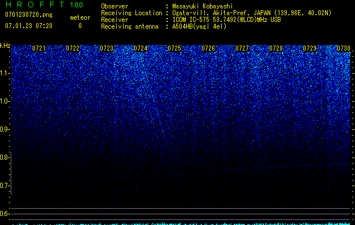355x225 pixels.
Task: Click the ICOM IC-575 receiver details
Action: pos(226,20)
